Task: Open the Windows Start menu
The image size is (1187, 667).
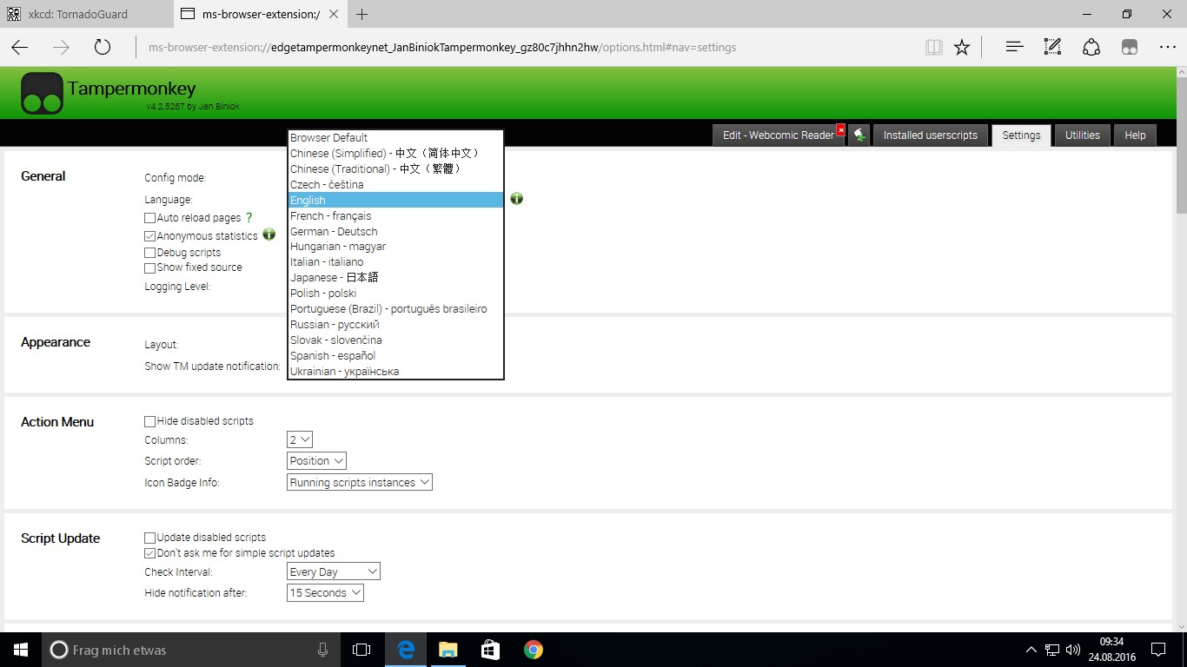Action: pyautogui.click(x=21, y=649)
